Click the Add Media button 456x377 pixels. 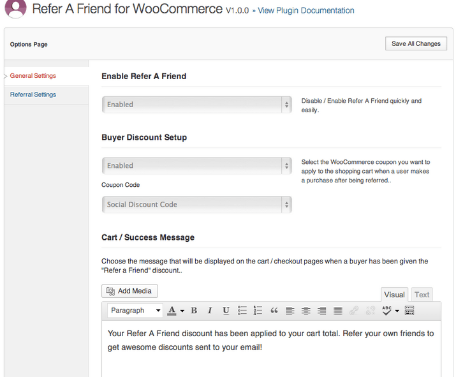129,291
